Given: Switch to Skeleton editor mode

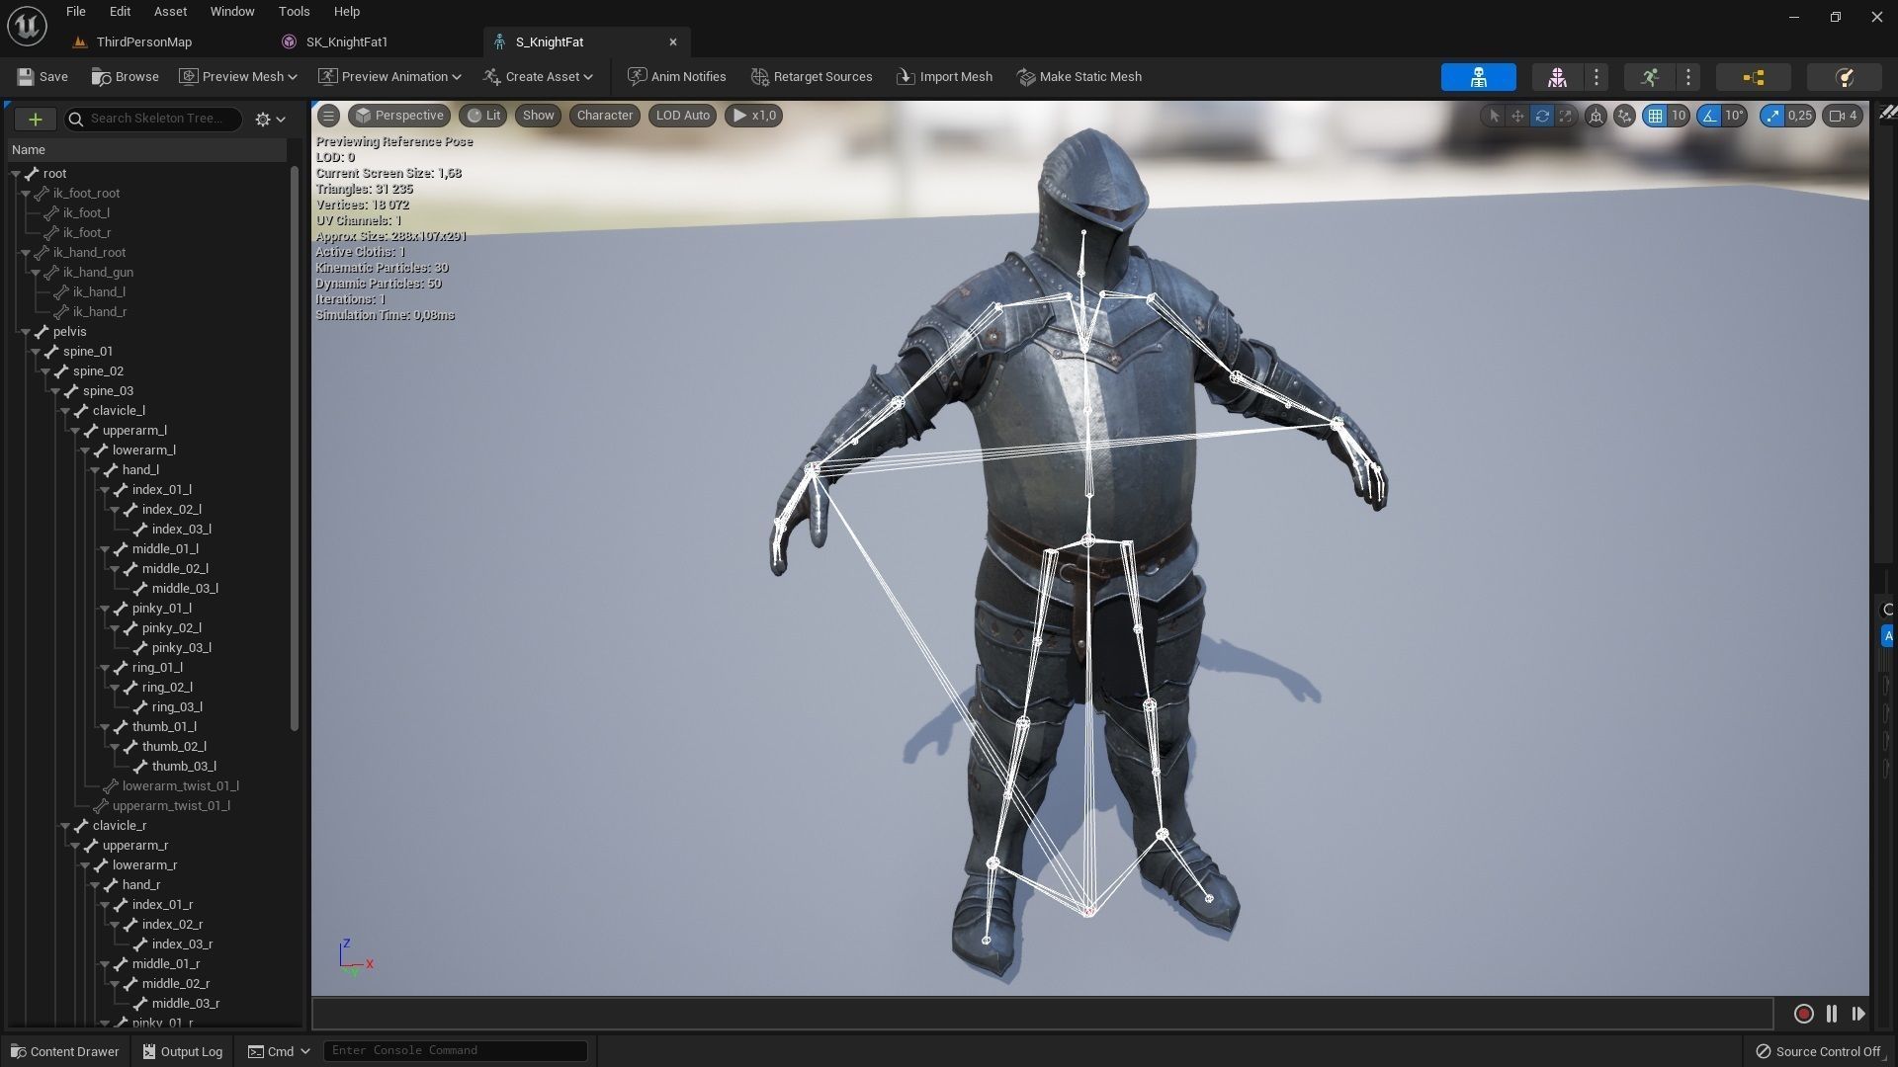Looking at the screenshot, I should 1478,77.
